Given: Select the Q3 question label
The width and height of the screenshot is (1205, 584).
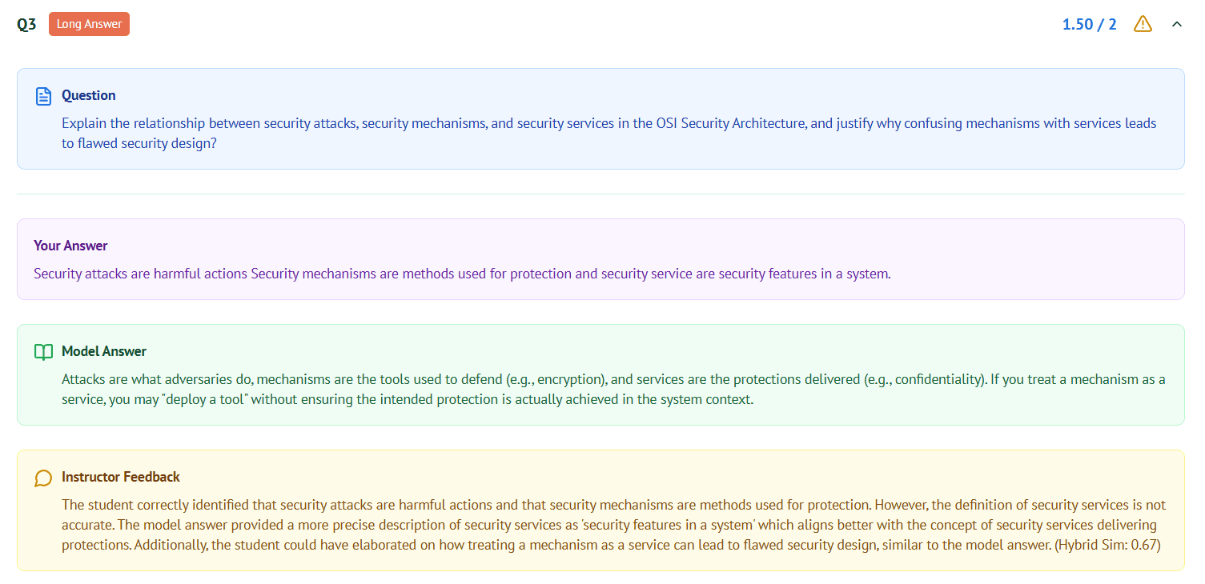Looking at the screenshot, I should [27, 24].
